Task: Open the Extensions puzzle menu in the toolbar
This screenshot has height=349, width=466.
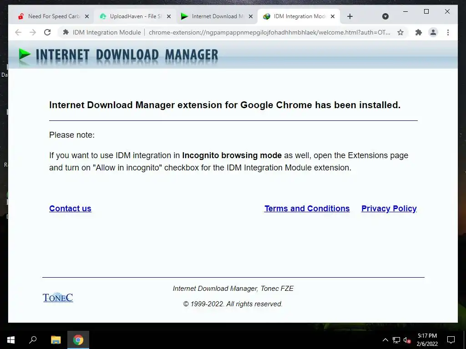Action: click(x=419, y=32)
